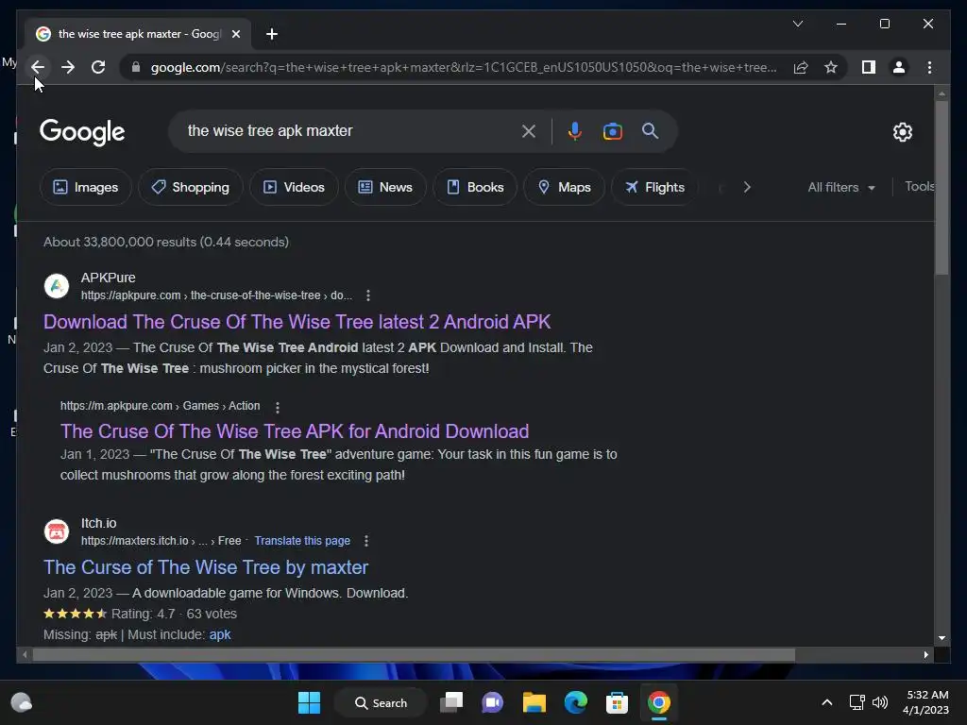The width and height of the screenshot is (967, 725).
Task: Open Google quick settings gear
Action: pos(902,131)
